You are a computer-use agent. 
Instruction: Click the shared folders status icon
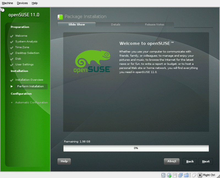pyautogui.click(x=186, y=175)
